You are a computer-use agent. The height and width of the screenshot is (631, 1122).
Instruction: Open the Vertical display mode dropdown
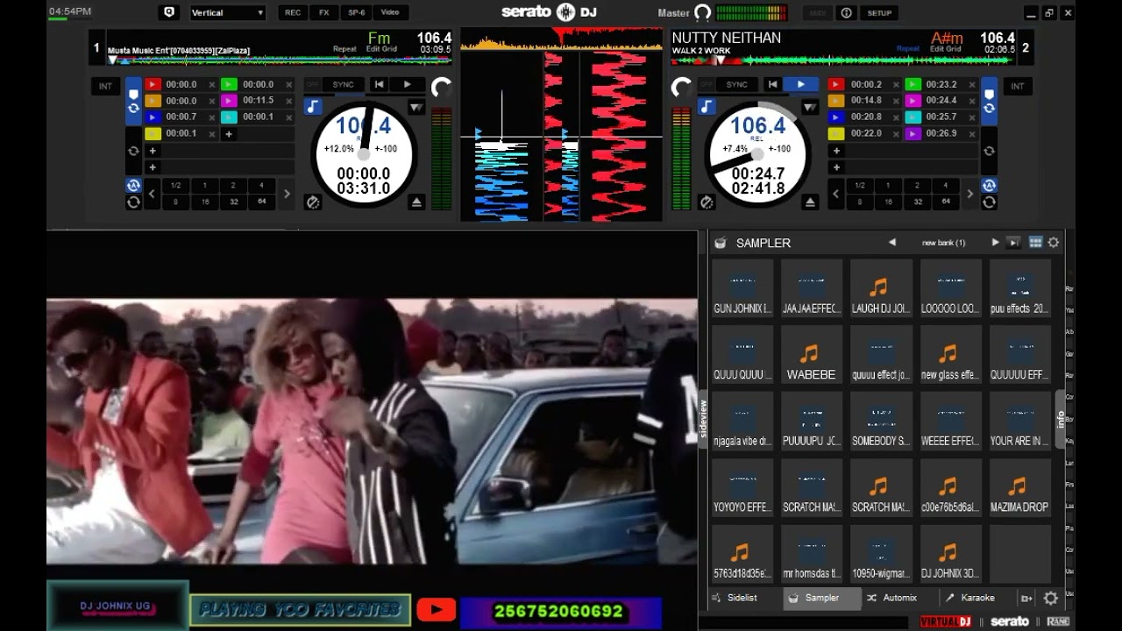point(228,12)
